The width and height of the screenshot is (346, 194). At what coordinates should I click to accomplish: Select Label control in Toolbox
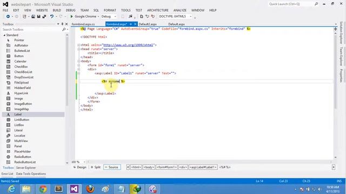pos(34,114)
